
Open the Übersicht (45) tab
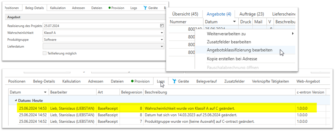(x=185, y=14)
